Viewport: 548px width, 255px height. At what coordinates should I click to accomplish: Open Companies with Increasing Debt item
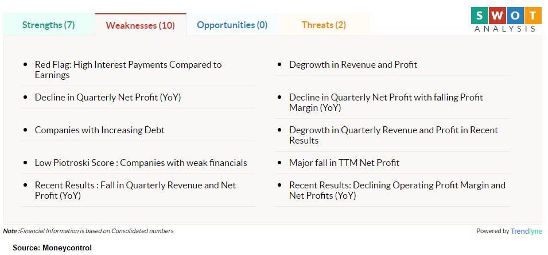(100, 130)
